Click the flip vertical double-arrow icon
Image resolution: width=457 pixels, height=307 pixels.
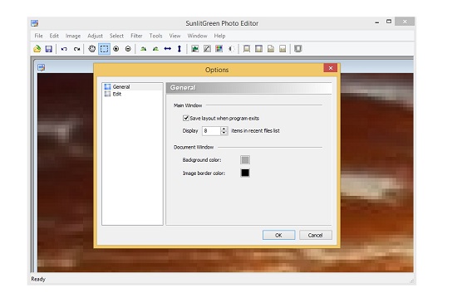tap(179, 49)
